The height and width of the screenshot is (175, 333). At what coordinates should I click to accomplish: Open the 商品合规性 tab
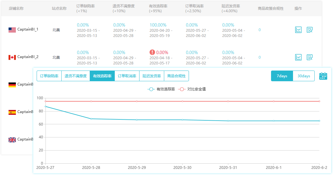176,76
